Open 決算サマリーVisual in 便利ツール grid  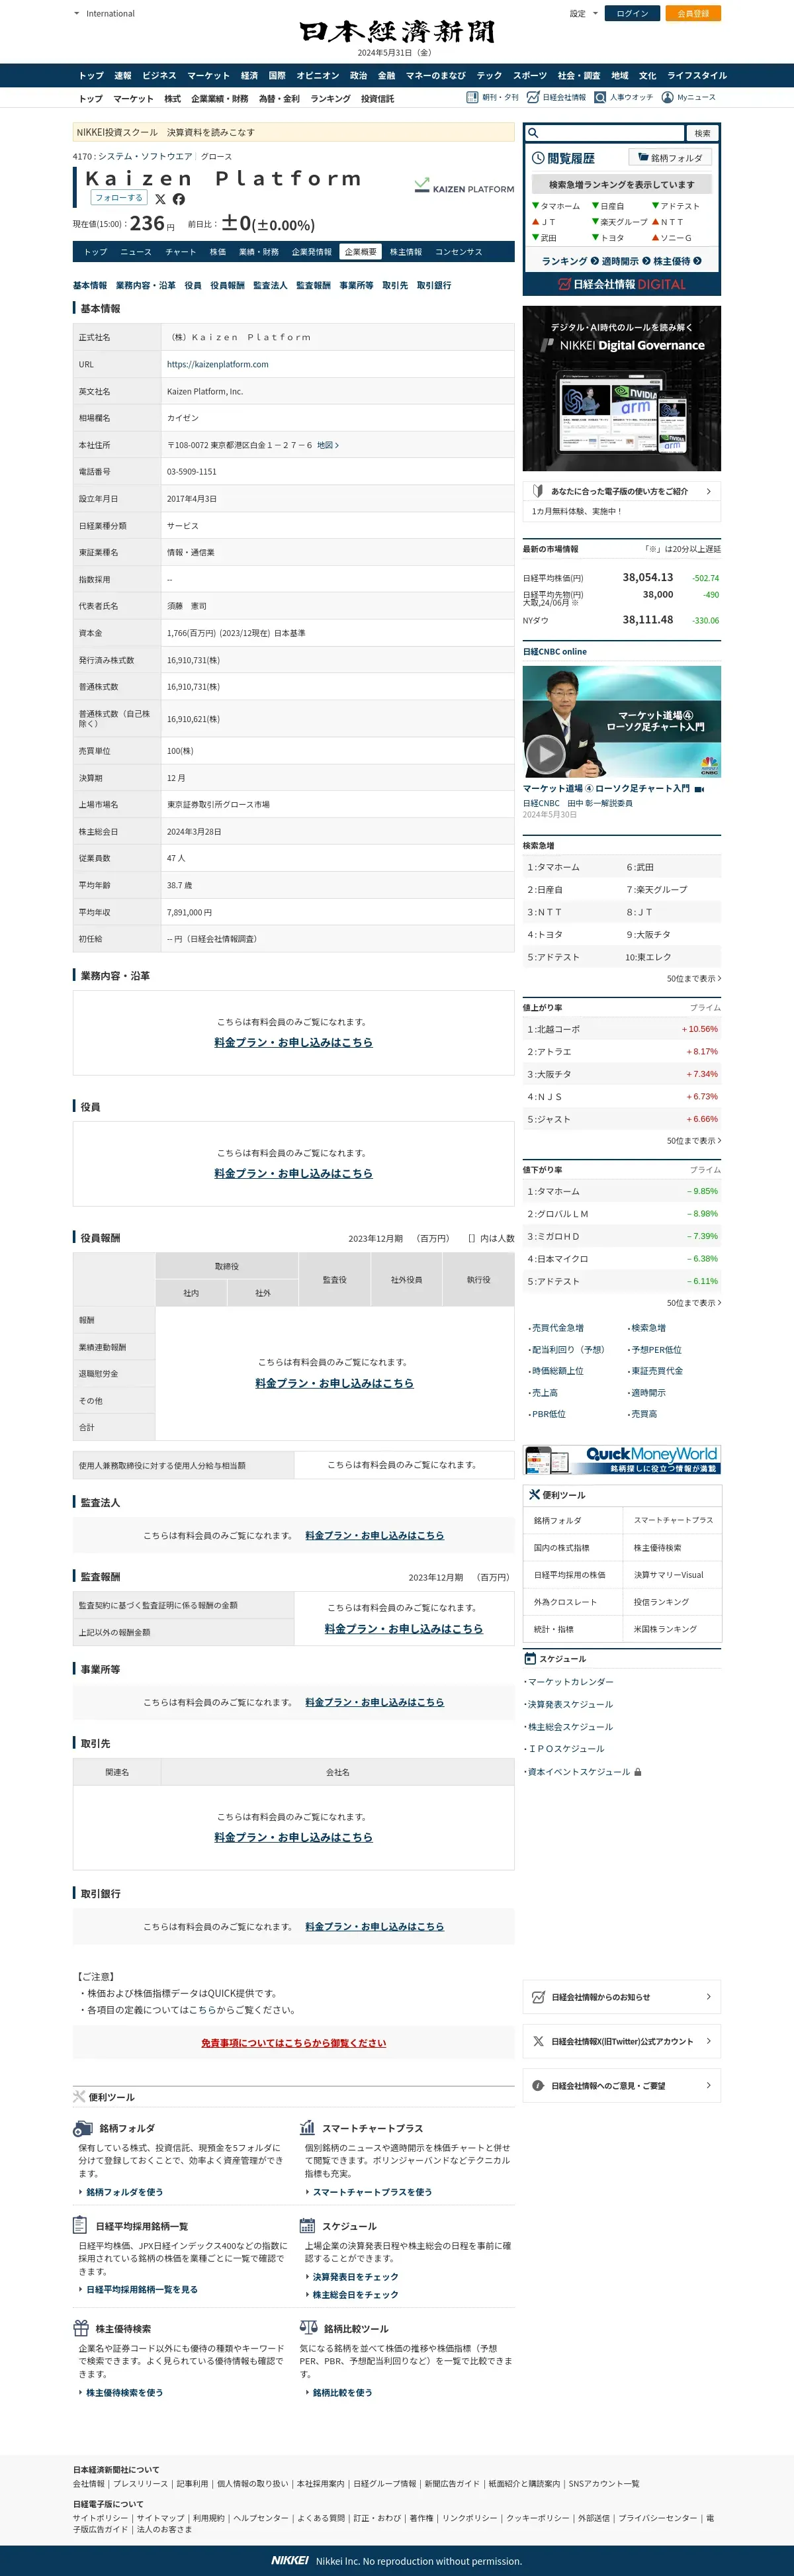[x=669, y=1574]
